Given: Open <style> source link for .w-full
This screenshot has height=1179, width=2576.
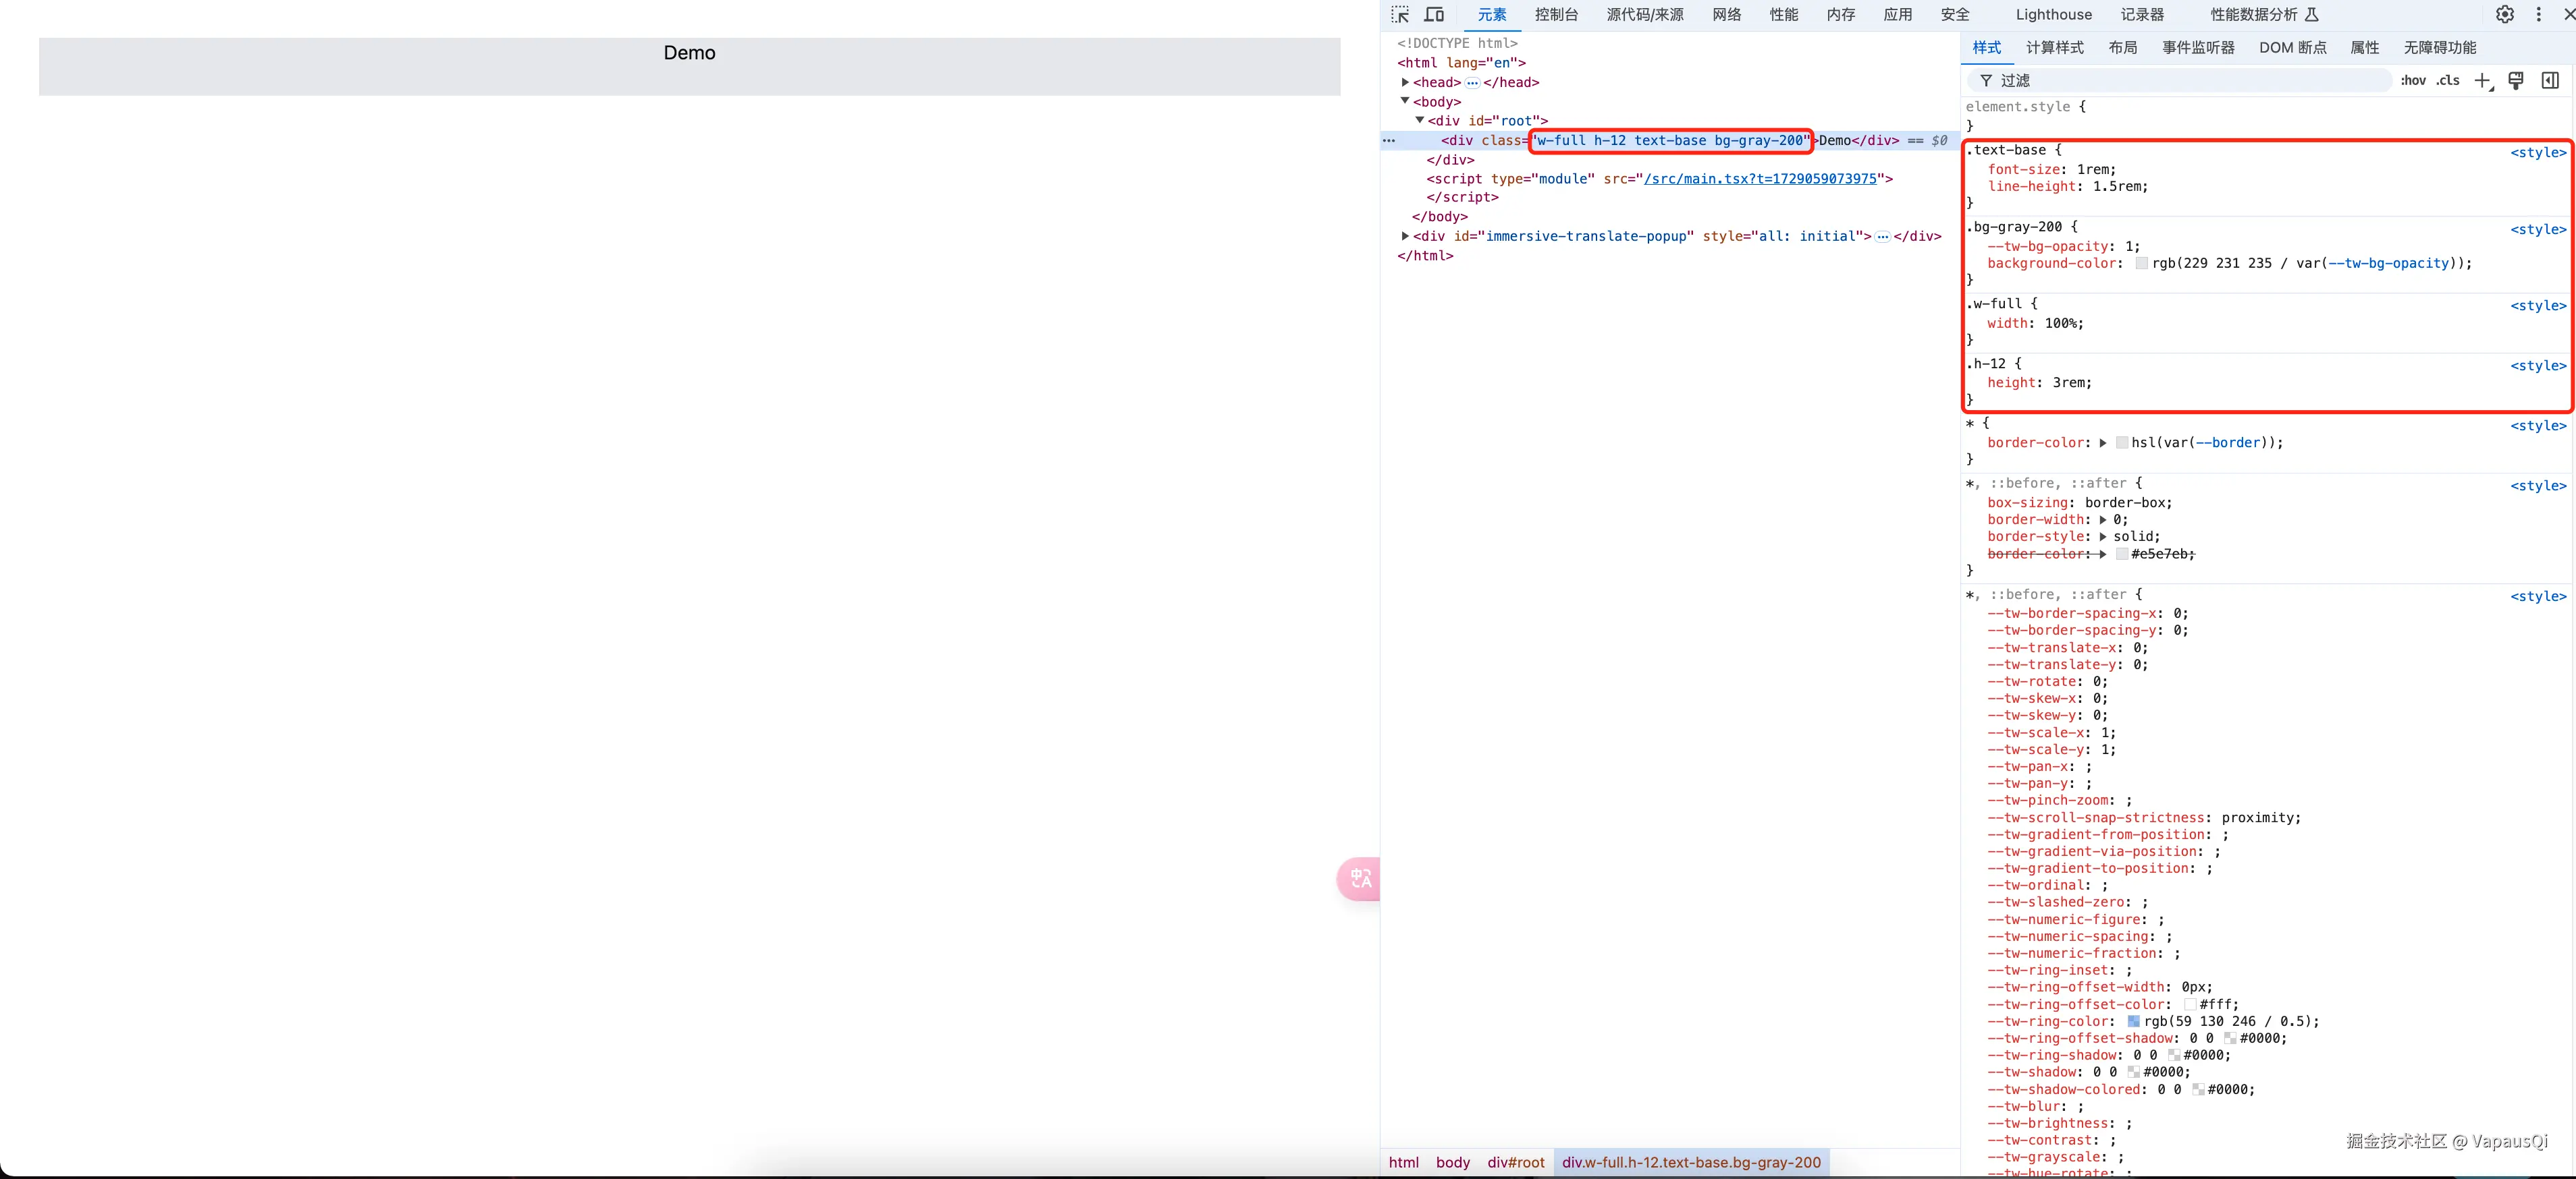Looking at the screenshot, I should [x=2538, y=306].
